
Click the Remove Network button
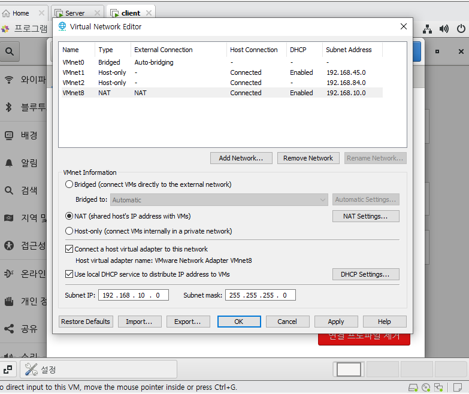pyautogui.click(x=308, y=158)
